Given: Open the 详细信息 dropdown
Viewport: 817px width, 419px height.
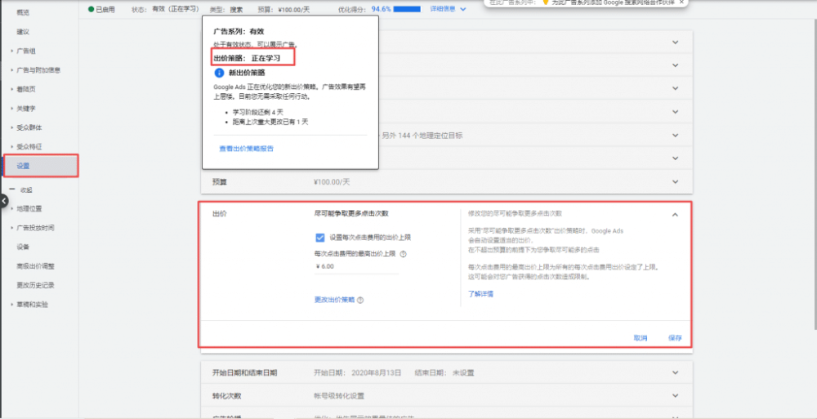Looking at the screenshot, I should 447,9.
